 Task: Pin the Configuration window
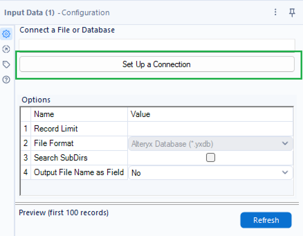pos(292,12)
